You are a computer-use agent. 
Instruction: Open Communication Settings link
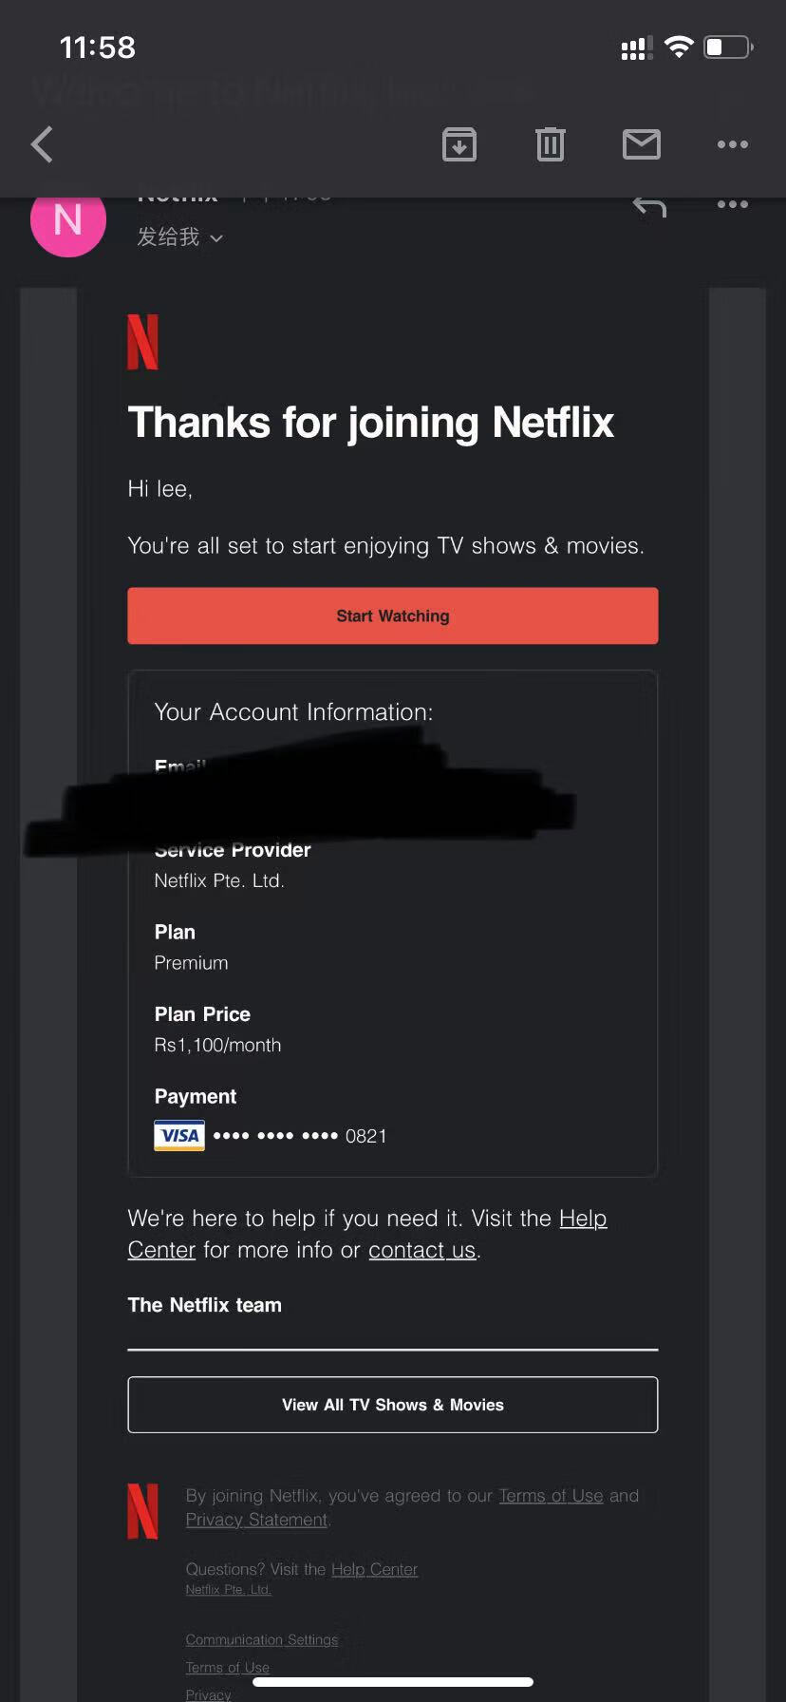coord(262,1639)
